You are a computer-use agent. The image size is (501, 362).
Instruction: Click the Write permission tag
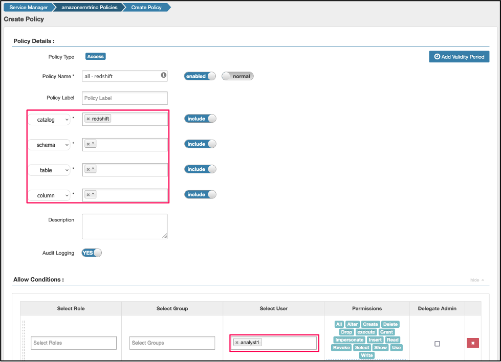tap(367, 355)
